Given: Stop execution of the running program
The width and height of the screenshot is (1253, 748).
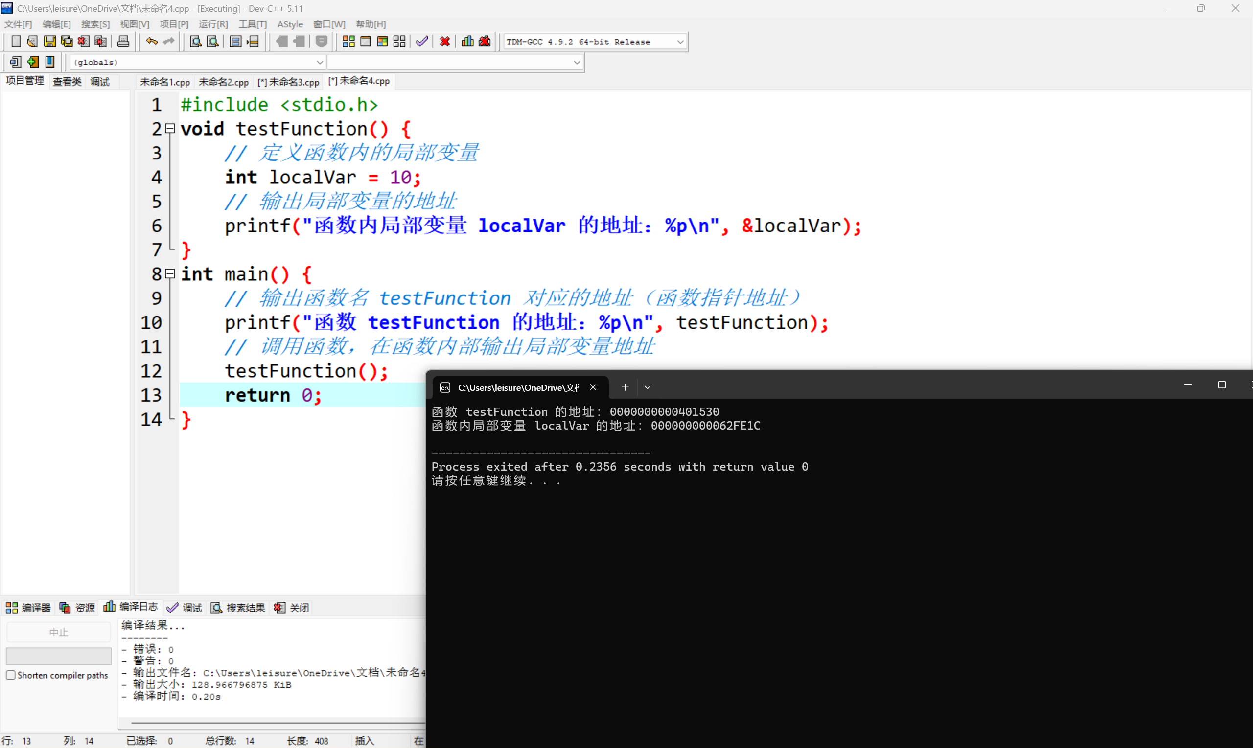Looking at the screenshot, I should pyautogui.click(x=444, y=41).
